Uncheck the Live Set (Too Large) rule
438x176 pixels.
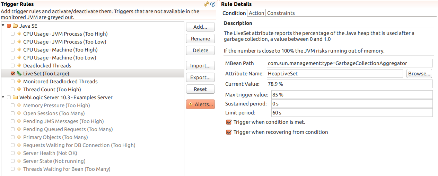pos(13,74)
